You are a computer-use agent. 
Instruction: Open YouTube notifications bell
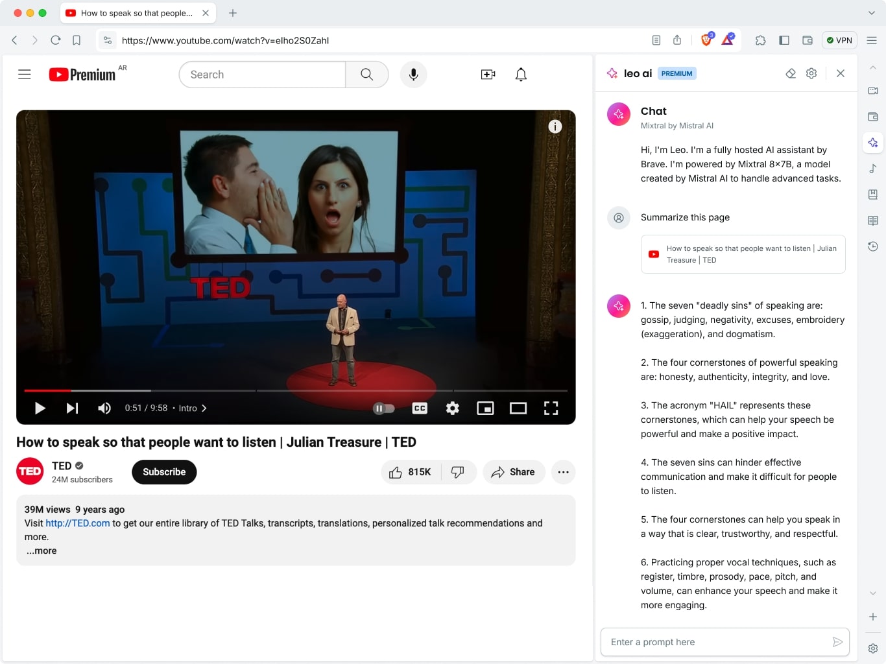pos(521,75)
